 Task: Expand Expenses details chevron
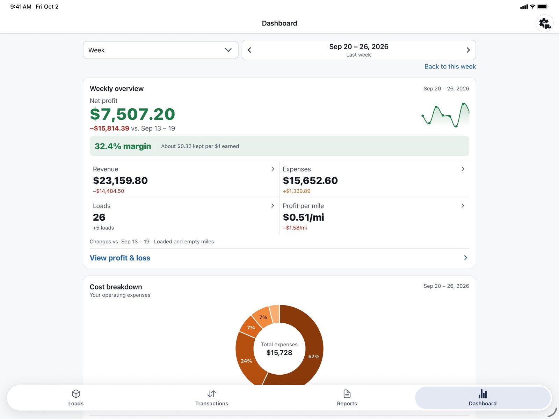(463, 169)
